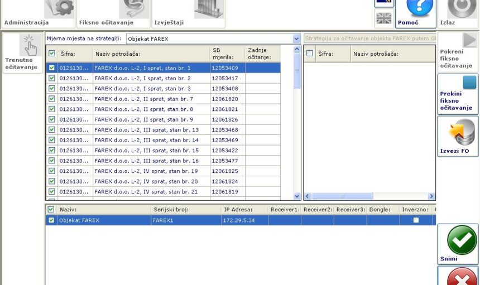The image size is (480, 285).
Task: Click the Izlaz exit icon
Action: [x=462, y=8]
